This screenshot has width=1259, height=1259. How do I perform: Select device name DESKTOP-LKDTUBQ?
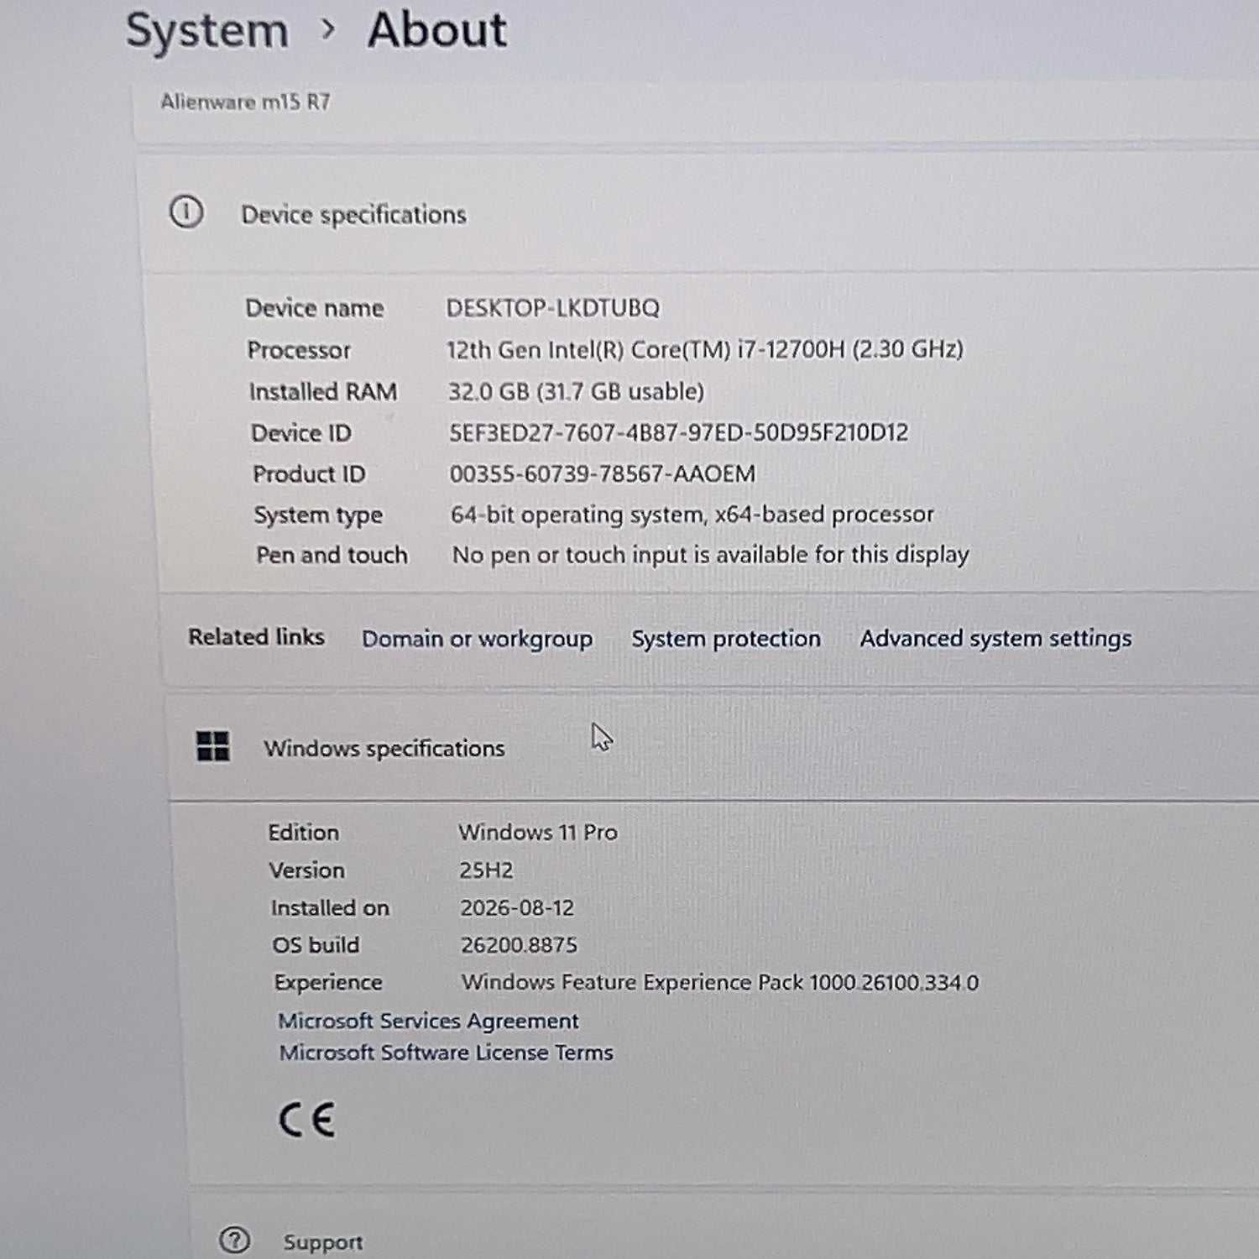click(552, 308)
